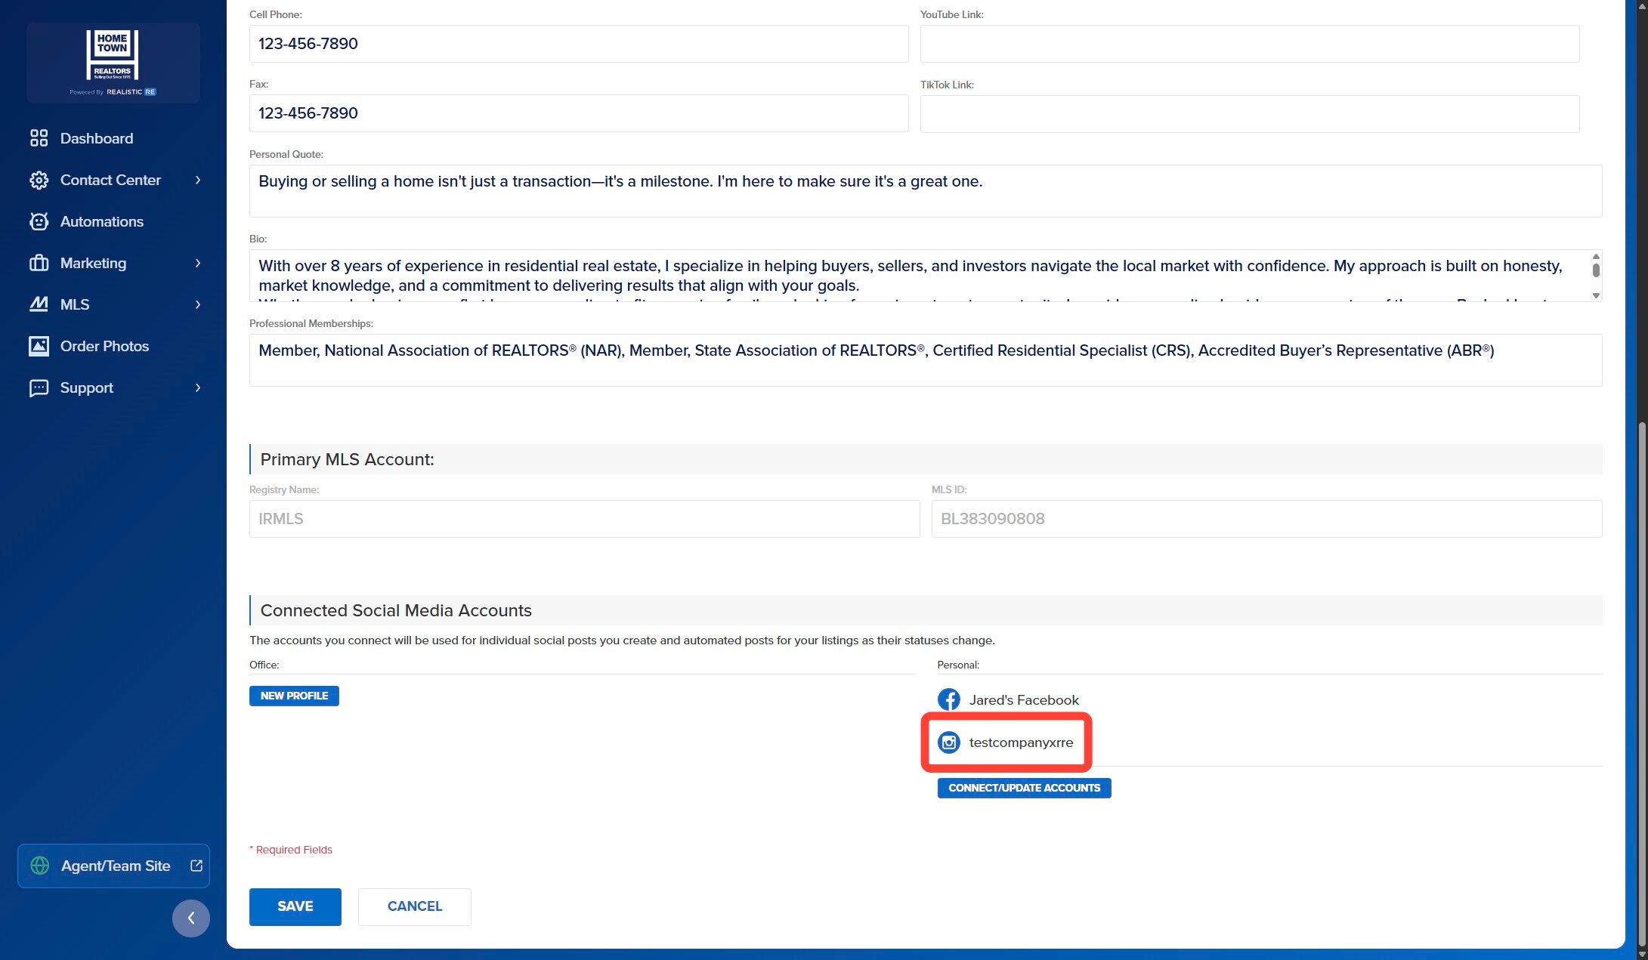The height and width of the screenshot is (960, 1648).
Task: Click the Support chat bubble icon
Action: 39,387
